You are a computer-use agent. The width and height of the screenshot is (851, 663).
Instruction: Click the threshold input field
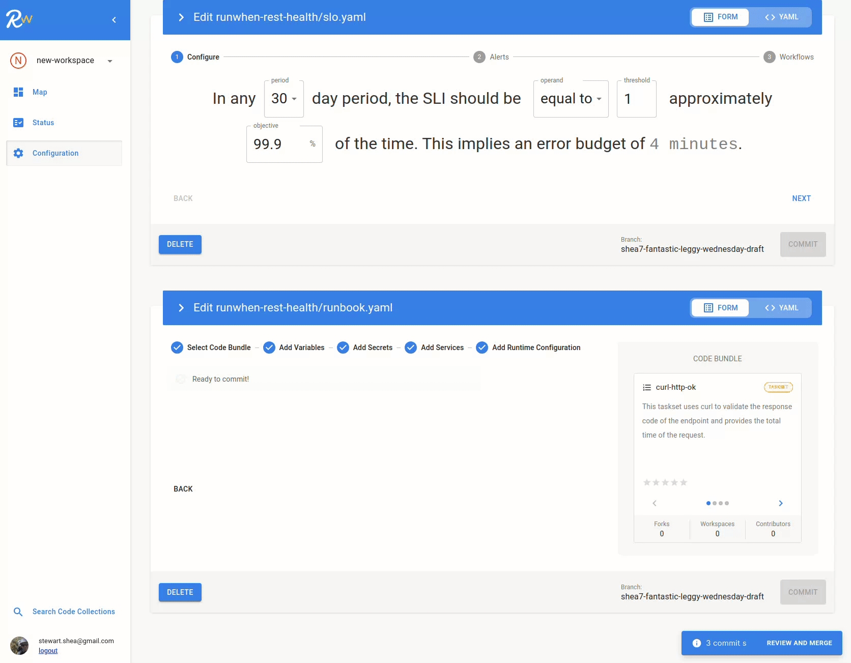(636, 99)
